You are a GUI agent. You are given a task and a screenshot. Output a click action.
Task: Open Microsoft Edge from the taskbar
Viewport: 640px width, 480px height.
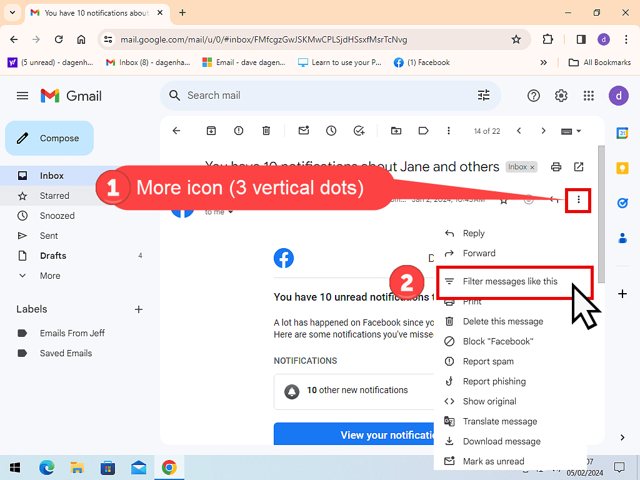click(47, 467)
